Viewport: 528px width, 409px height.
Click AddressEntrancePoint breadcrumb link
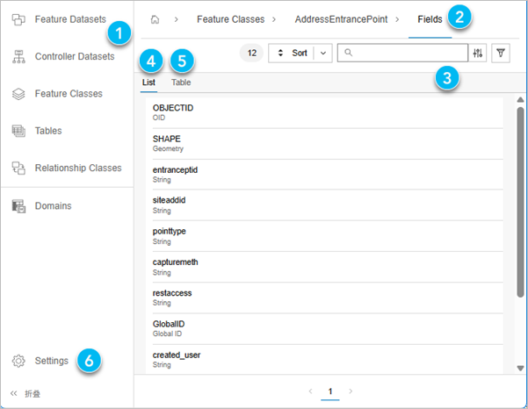[341, 19]
